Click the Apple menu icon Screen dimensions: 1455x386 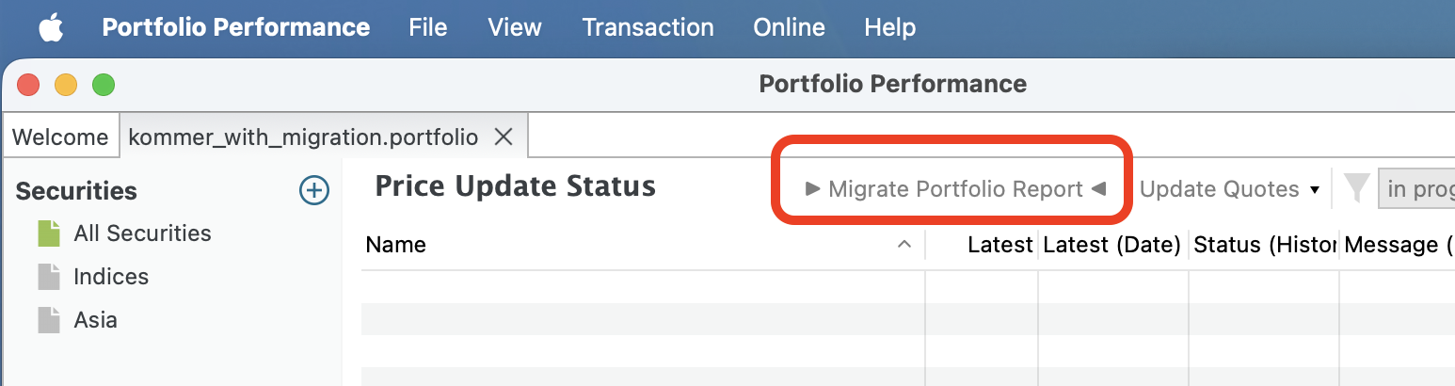click(x=51, y=28)
